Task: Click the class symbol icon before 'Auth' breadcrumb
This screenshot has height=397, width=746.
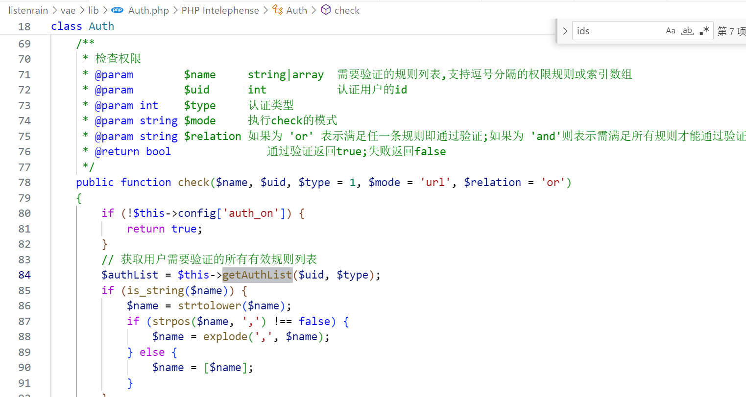Action: click(x=278, y=10)
